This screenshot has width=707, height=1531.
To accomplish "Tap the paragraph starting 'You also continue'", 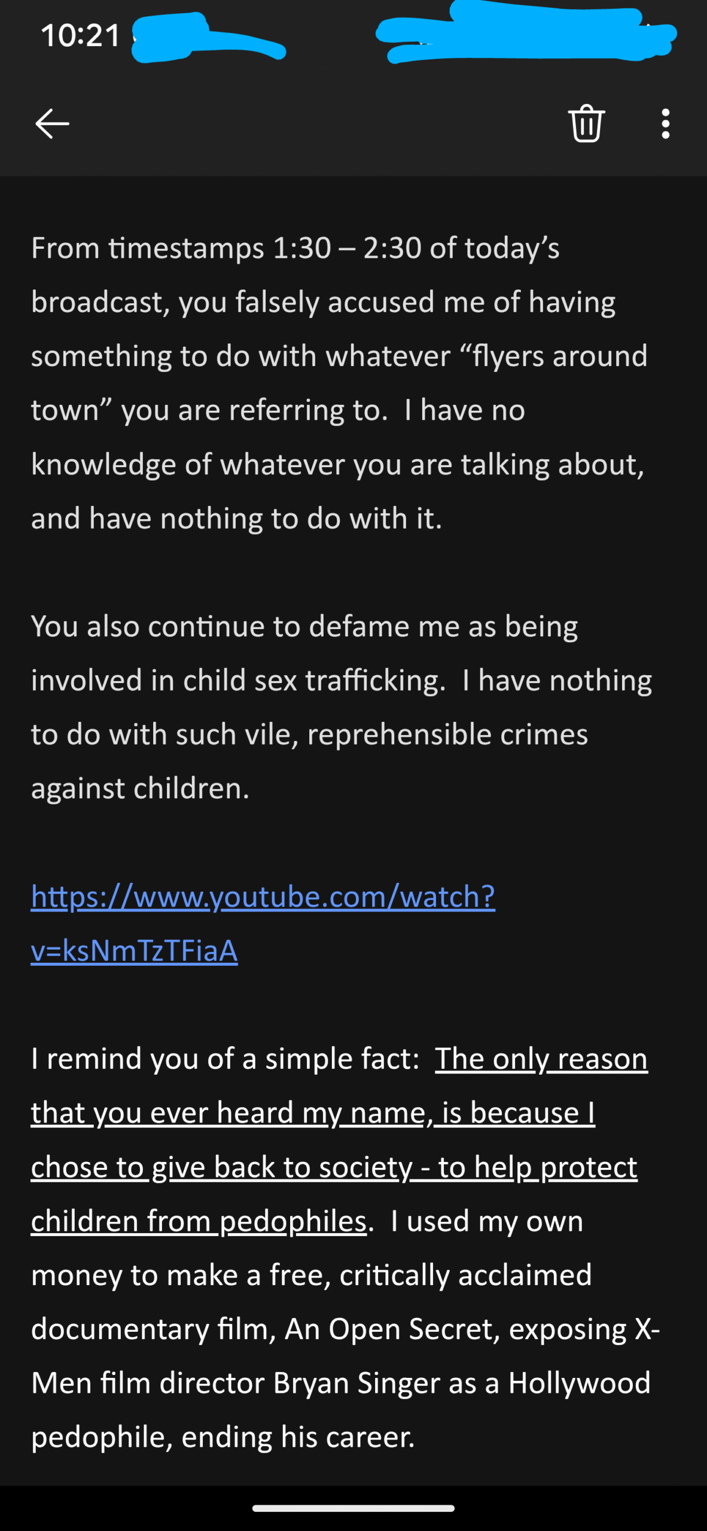I will pos(342,707).
